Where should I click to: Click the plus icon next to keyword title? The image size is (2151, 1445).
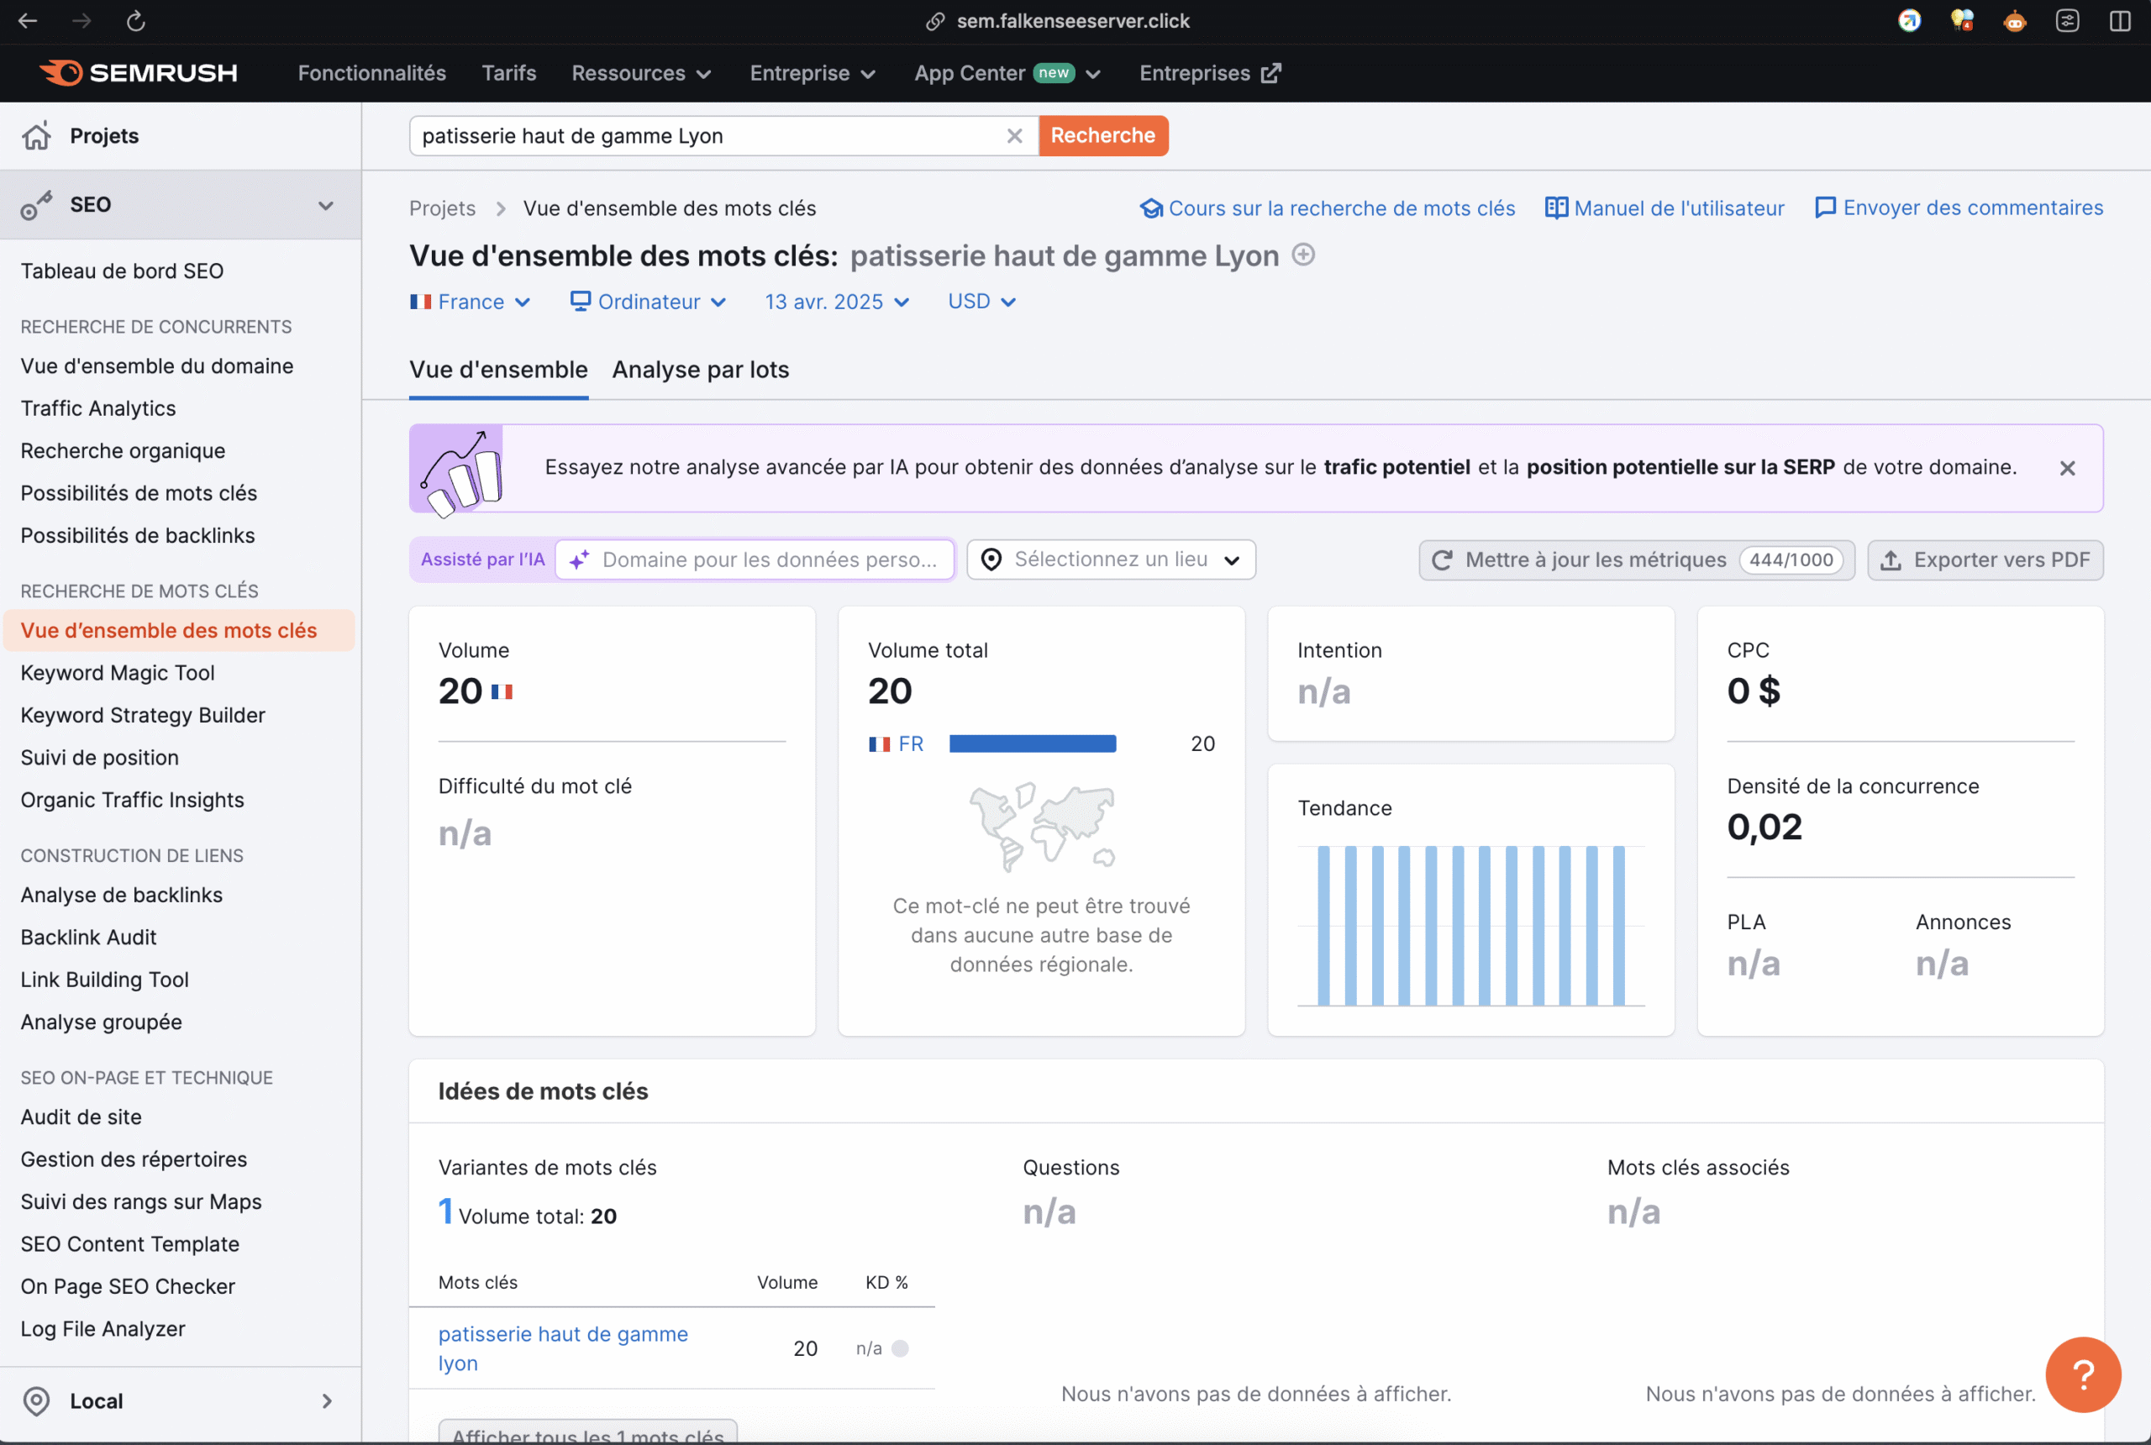pyautogui.click(x=1303, y=255)
